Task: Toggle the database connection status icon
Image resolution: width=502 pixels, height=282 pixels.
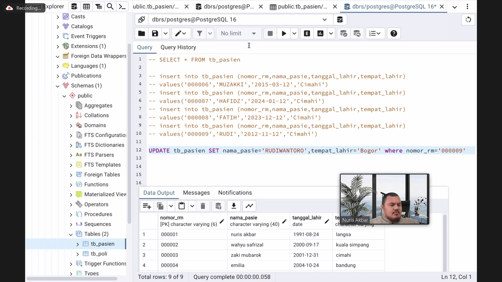Action: [x=141, y=20]
